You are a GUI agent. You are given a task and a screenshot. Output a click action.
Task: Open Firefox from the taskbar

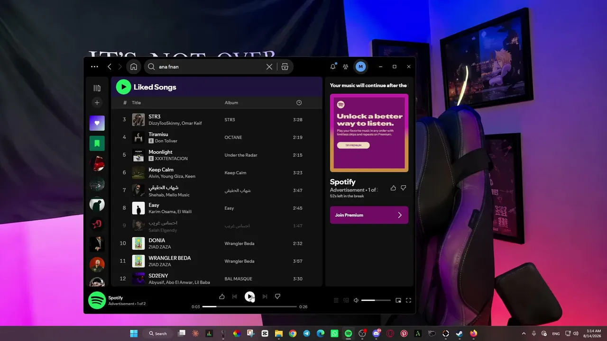[x=473, y=333]
